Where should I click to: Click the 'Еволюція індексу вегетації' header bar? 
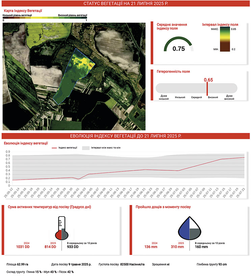pos(125,136)
